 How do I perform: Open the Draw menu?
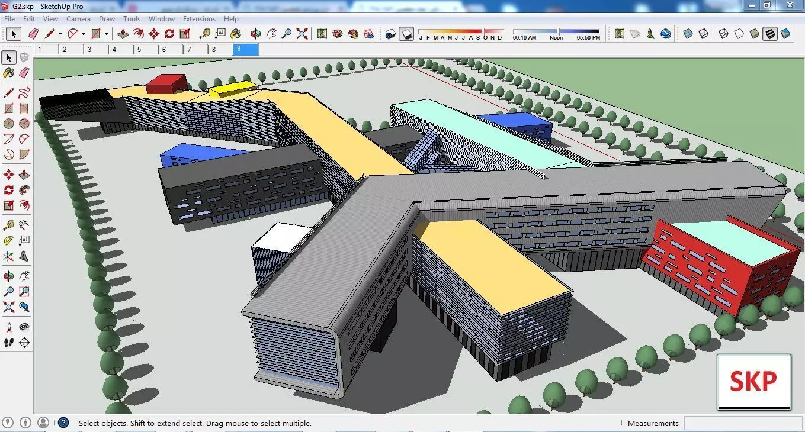(x=107, y=19)
